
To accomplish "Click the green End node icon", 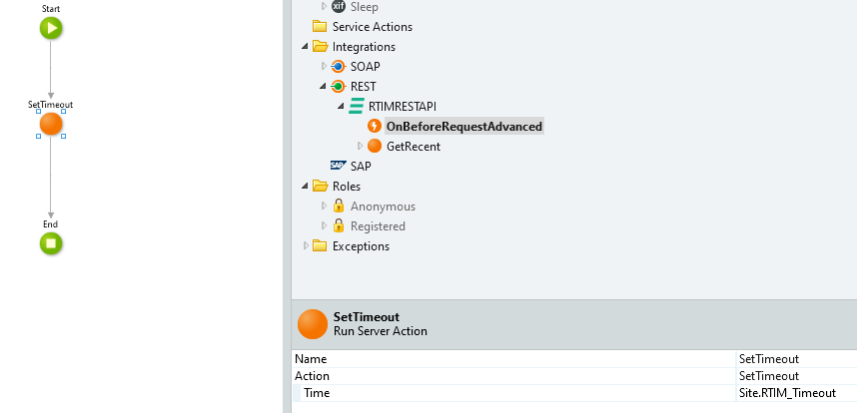I will 51,243.
